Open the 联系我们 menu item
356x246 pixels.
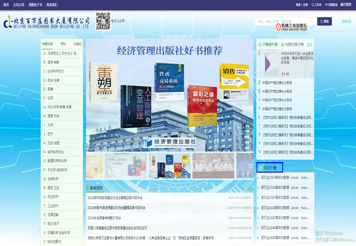coord(52,5)
